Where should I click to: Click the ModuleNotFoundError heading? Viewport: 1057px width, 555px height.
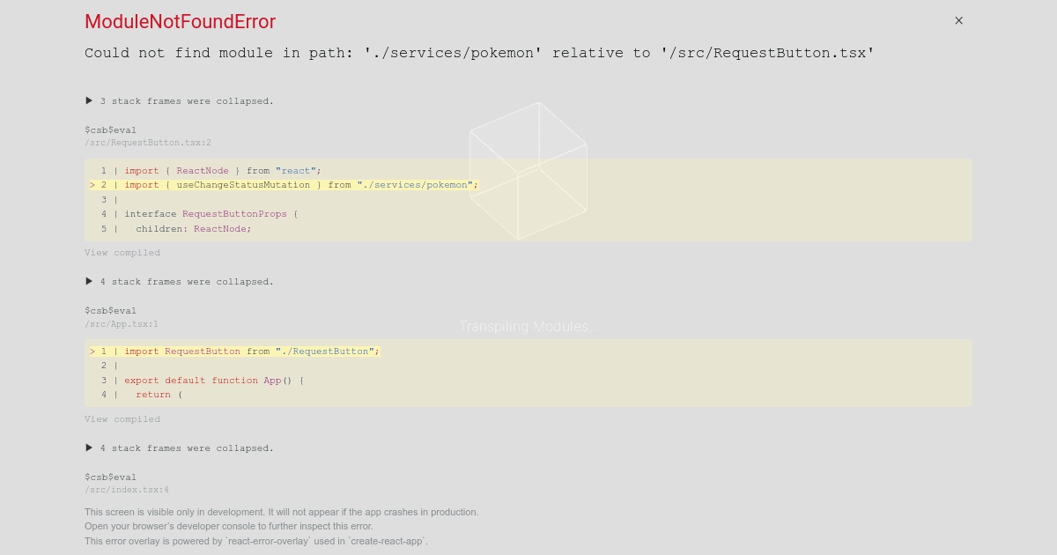(x=180, y=22)
